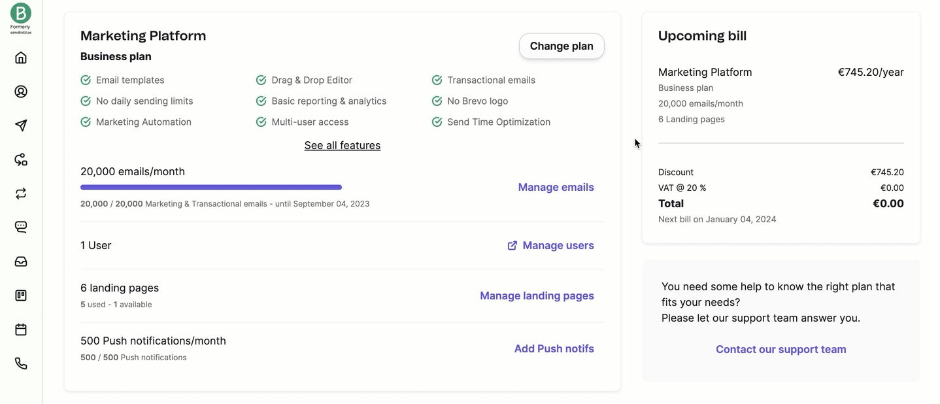This screenshot has height=404, width=940.
Task: Click the 5 used - 1 available text
Action: pyautogui.click(x=116, y=305)
